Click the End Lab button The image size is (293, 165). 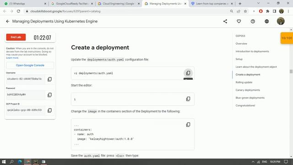16,37
